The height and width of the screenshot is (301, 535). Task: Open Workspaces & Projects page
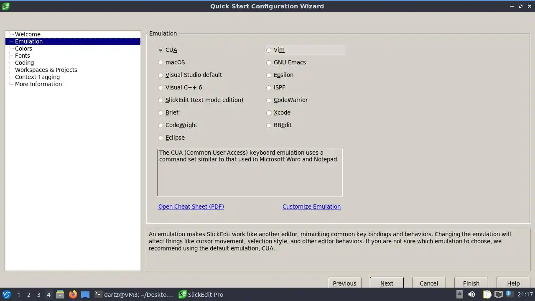tap(46, 70)
